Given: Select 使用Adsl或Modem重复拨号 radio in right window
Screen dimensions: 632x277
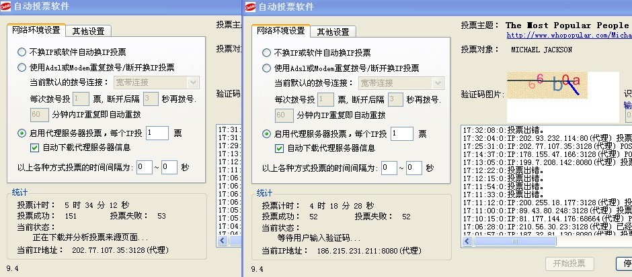Looking at the screenshot, I should pos(266,68).
